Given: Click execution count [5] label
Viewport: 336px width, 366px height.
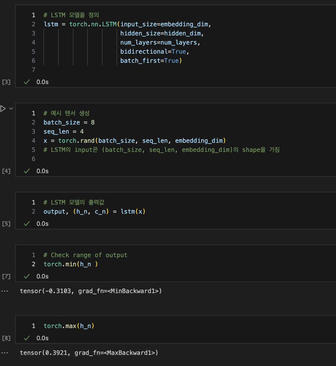Looking at the screenshot, I should coord(6,224).
